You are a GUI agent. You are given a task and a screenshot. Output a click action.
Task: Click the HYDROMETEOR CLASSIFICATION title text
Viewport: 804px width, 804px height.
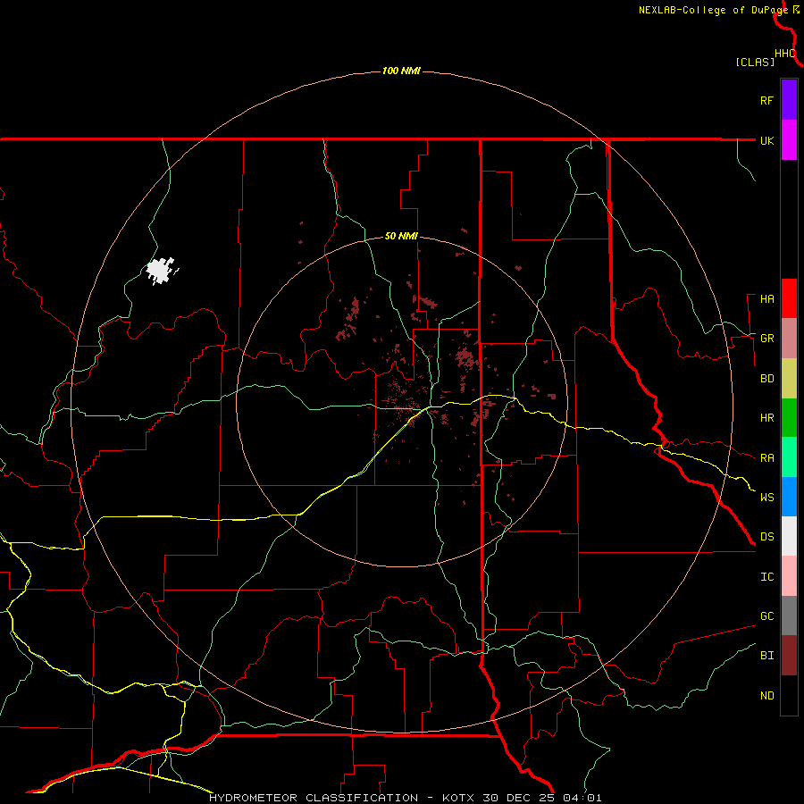[314, 798]
